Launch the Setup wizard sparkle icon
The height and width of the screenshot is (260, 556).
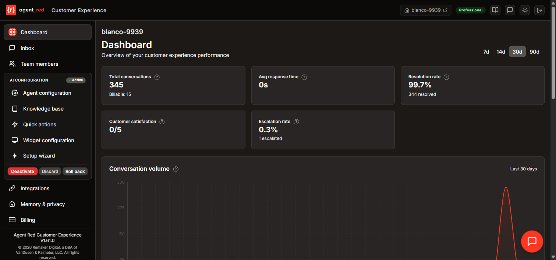(14, 156)
